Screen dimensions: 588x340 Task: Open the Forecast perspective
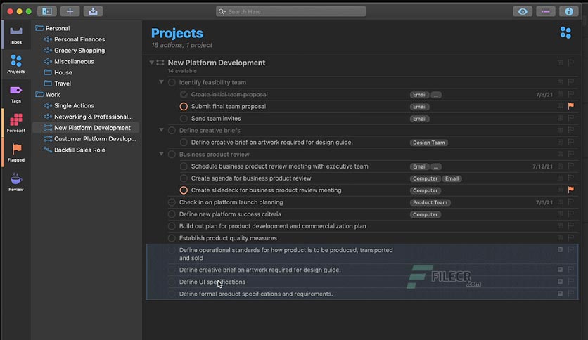click(15, 123)
